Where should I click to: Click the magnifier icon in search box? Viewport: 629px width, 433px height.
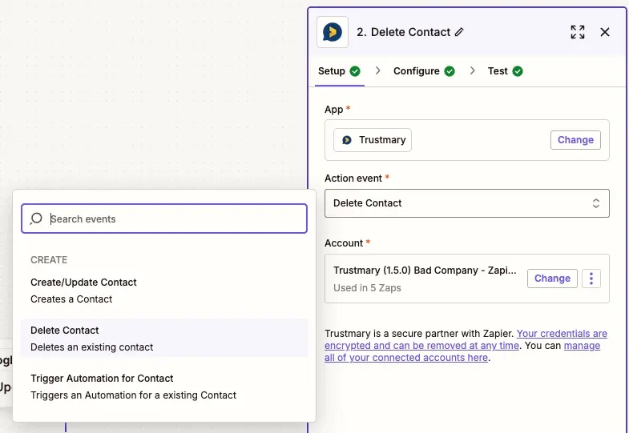point(36,219)
